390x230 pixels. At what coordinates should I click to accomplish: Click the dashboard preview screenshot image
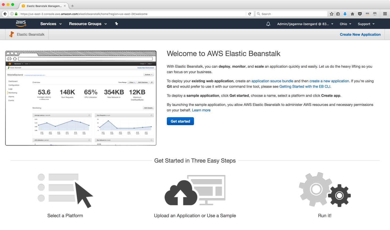(x=81, y=98)
